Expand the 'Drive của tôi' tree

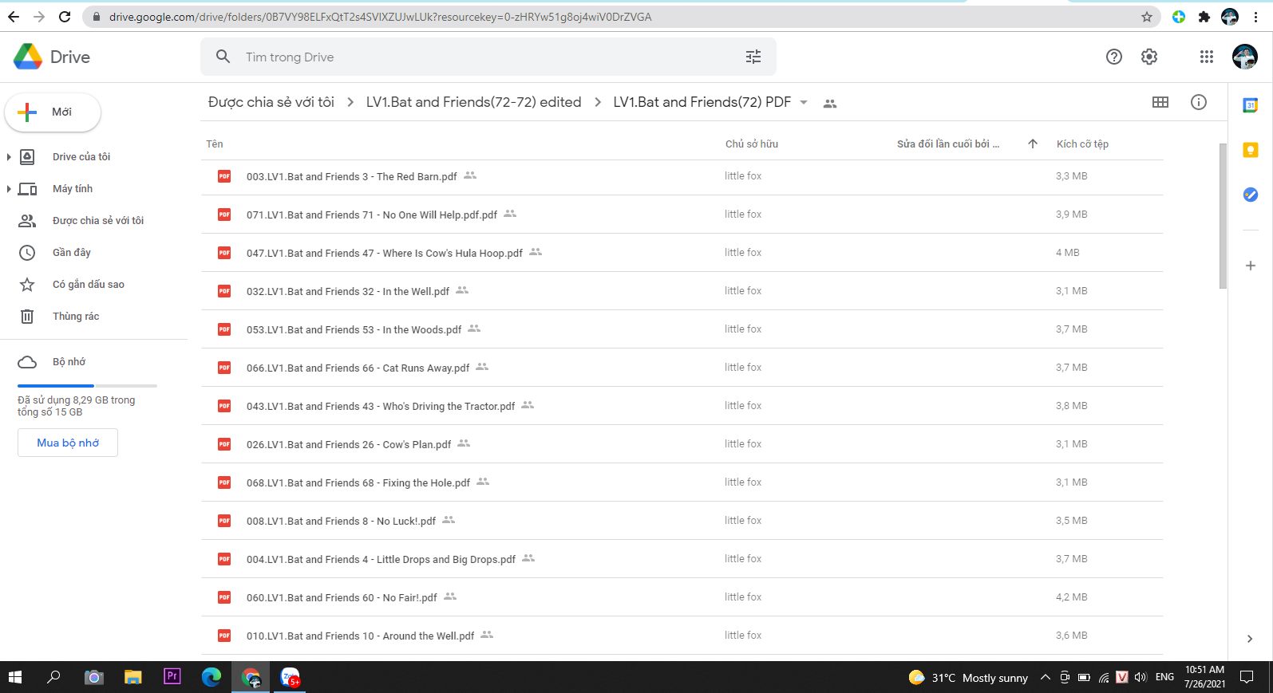coord(9,157)
